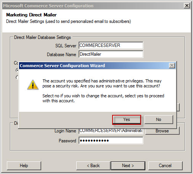193x174 pixels.
Task: Proceed with the Next button
Action: 128,166
